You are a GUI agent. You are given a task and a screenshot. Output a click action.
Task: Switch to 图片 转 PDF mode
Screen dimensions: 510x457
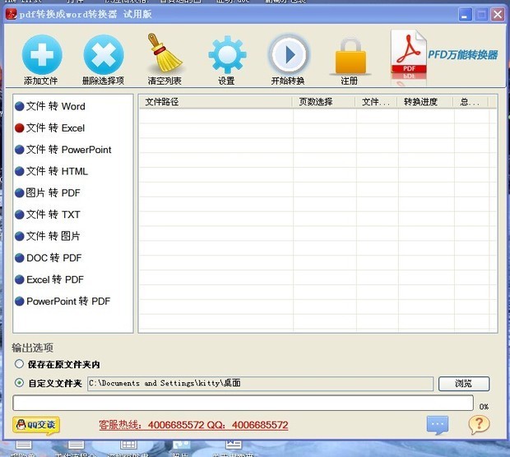pos(53,193)
